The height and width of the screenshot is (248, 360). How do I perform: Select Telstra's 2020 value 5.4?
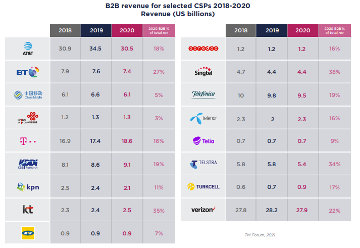(302, 164)
